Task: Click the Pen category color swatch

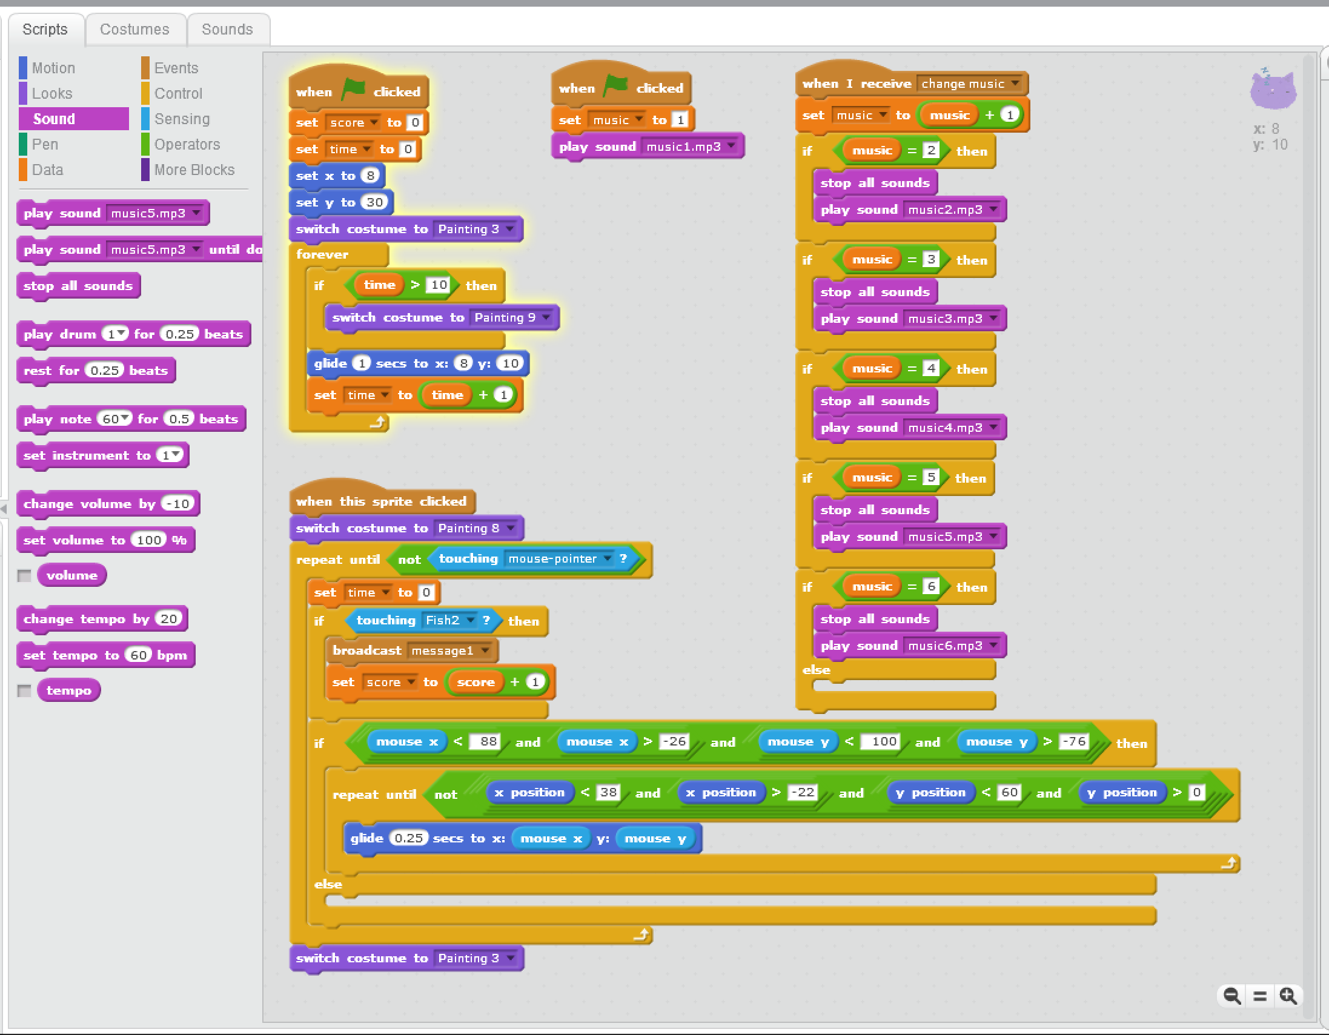Action: click(x=23, y=144)
